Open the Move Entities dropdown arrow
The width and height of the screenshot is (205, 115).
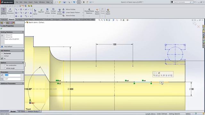click(x=83, y=16)
